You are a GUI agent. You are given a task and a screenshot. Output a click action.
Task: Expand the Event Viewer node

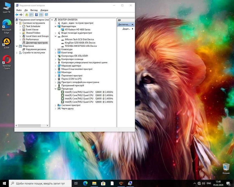point(20,30)
